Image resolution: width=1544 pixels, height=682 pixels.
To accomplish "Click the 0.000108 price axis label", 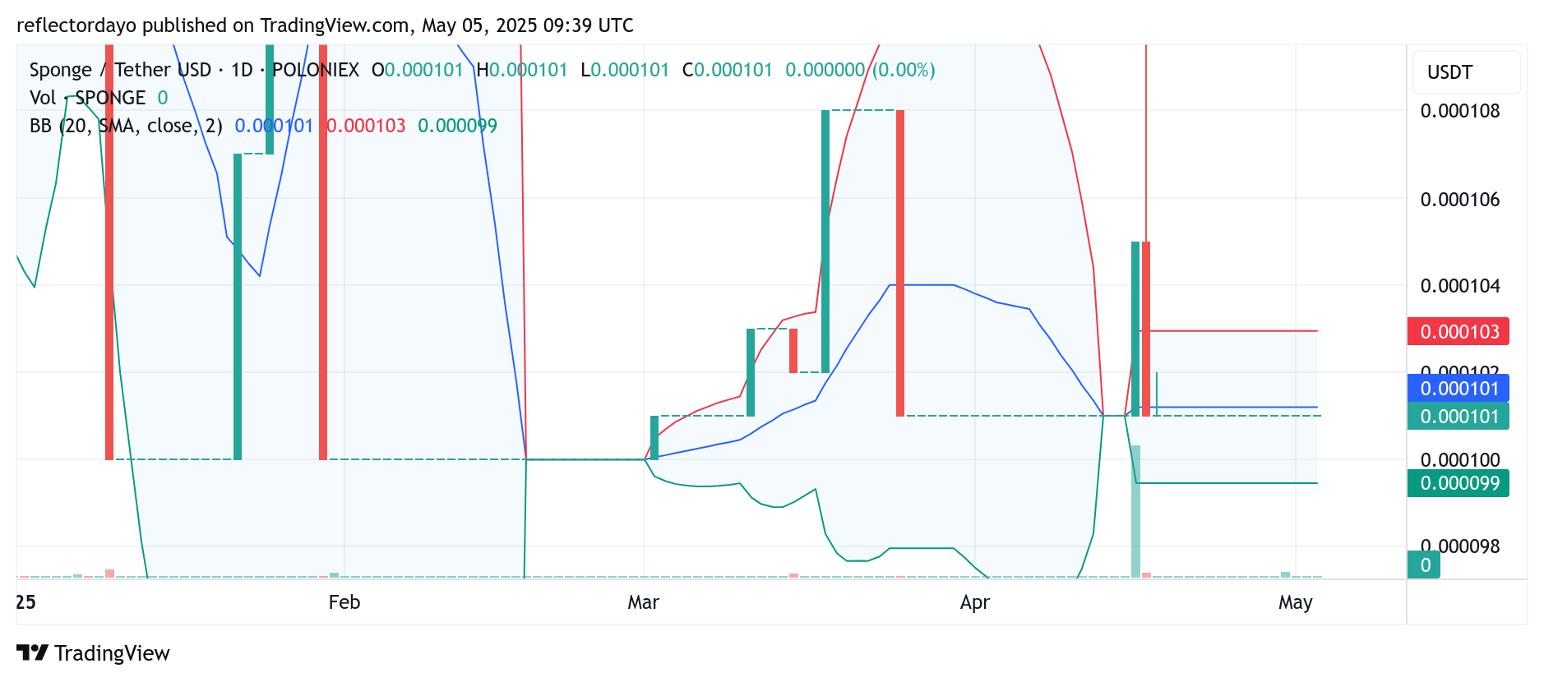I will click(1460, 111).
